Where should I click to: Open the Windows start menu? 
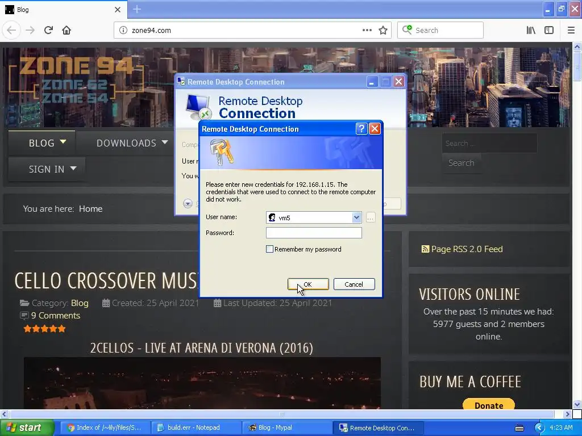tap(27, 428)
